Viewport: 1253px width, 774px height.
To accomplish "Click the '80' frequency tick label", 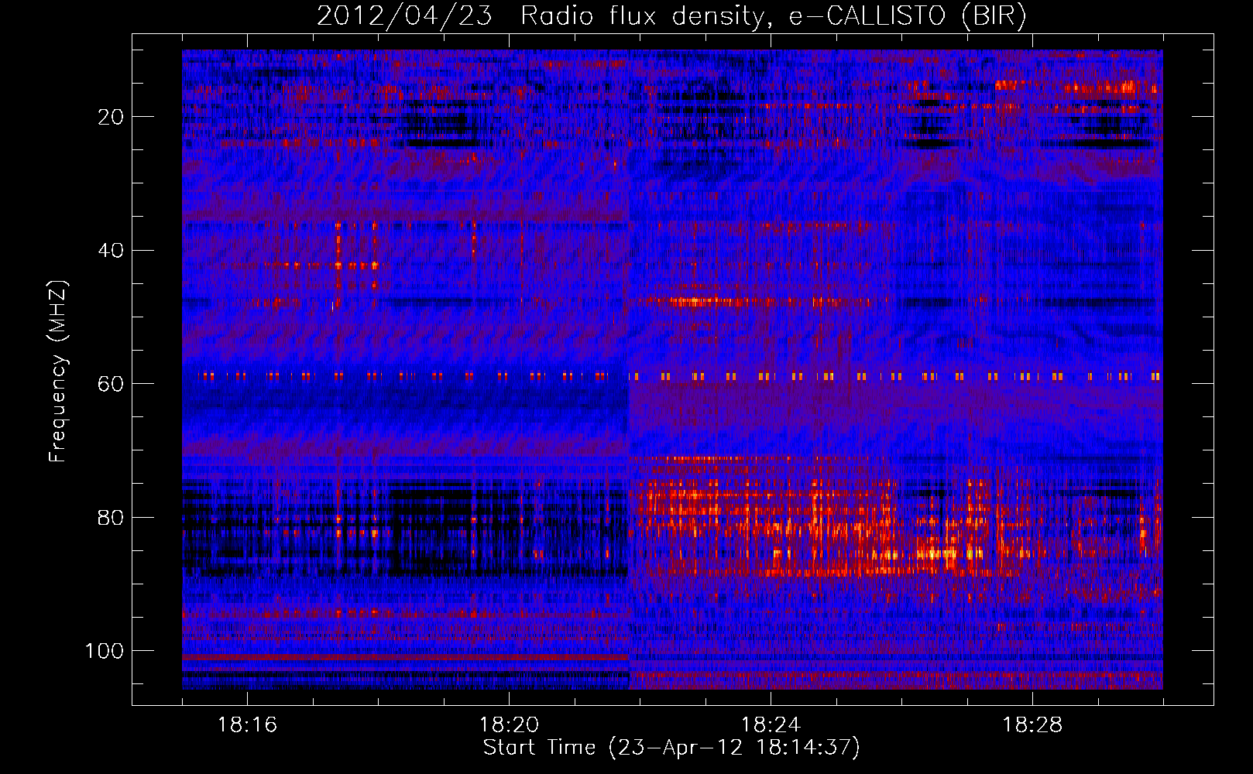I will tap(112, 518).
